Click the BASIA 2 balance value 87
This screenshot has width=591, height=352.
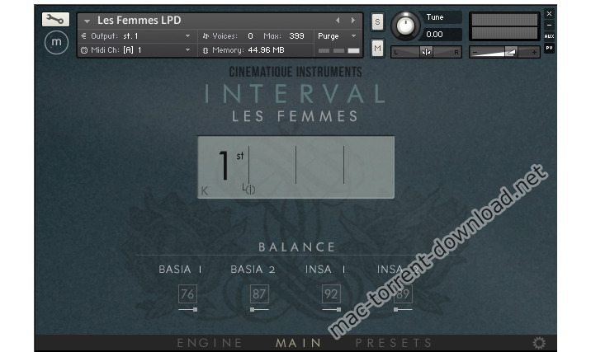point(259,294)
